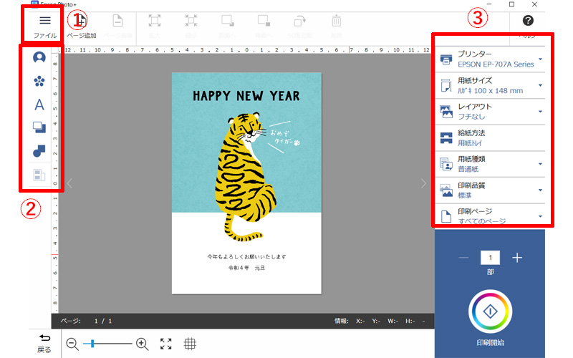This screenshot has height=358, width=573.
Task: Select the person photo icon in the sidebar
Action: [x=39, y=57]
